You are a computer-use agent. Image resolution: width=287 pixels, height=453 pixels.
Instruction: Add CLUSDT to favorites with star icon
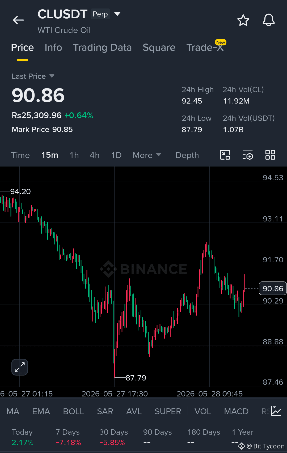243,20
